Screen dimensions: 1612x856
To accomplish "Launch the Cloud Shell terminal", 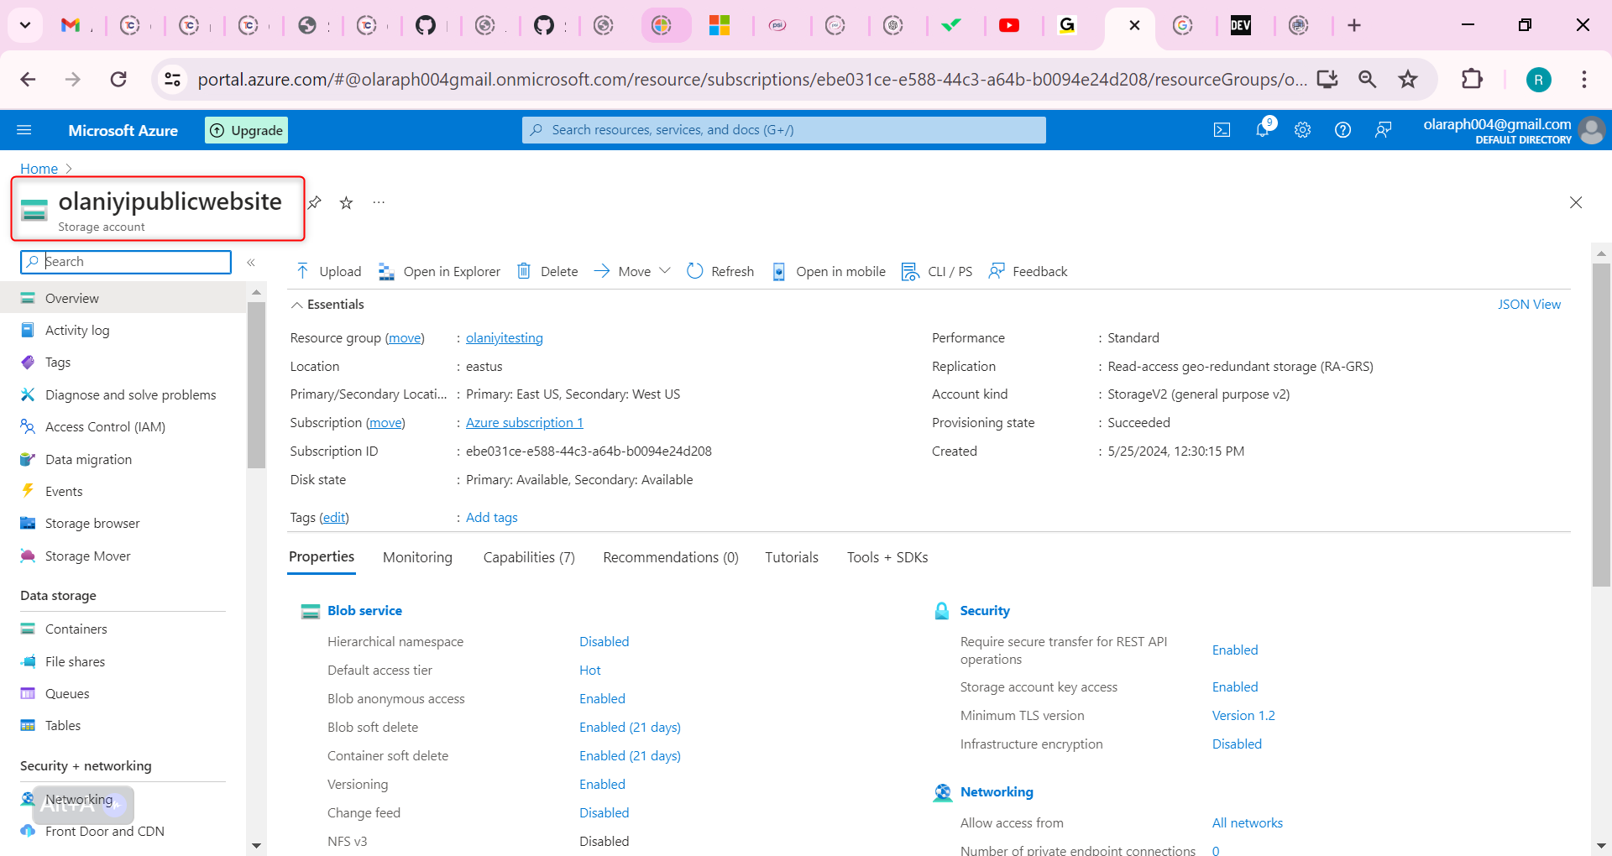I will [x=1222, y=129].
